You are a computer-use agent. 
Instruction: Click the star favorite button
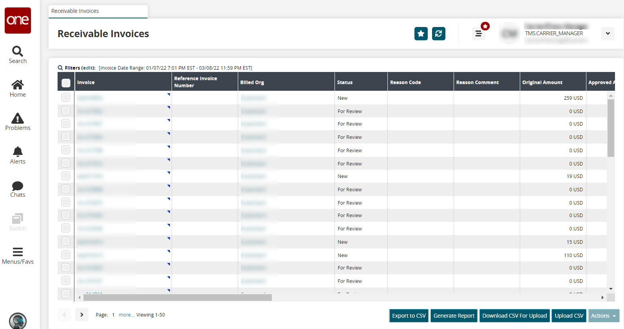[421, 34]
